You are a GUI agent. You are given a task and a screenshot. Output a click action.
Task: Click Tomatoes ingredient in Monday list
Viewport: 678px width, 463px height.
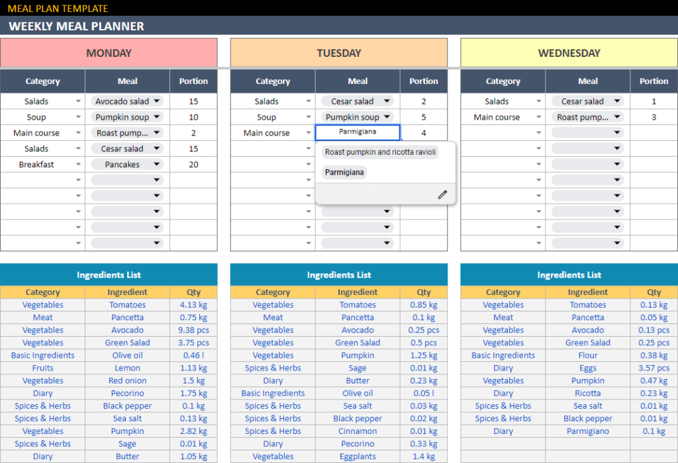pos(127,305)
